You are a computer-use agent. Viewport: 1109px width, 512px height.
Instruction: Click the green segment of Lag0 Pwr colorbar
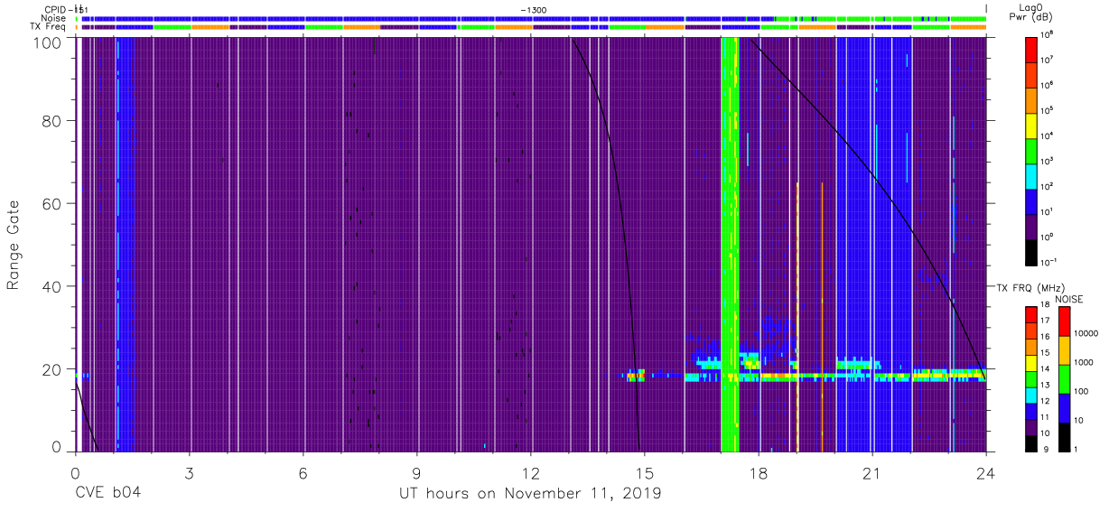[x=1032, y=151]
